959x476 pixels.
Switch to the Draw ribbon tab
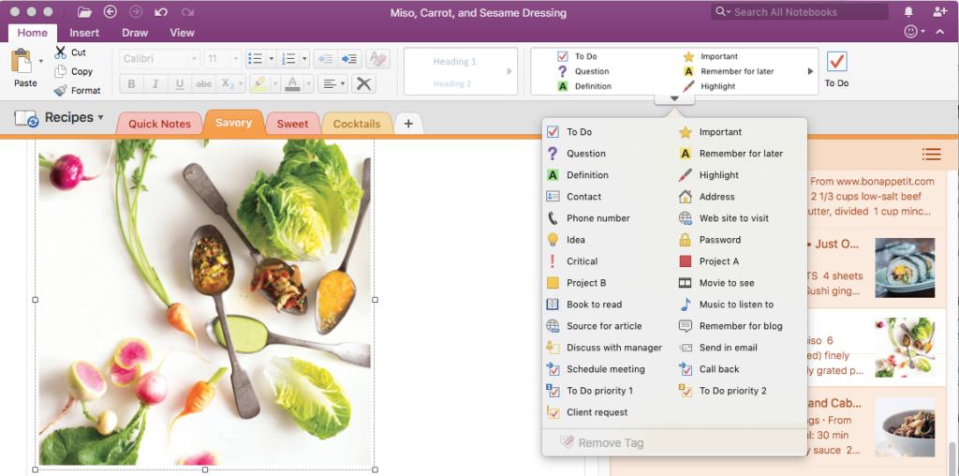coord(135,33)
